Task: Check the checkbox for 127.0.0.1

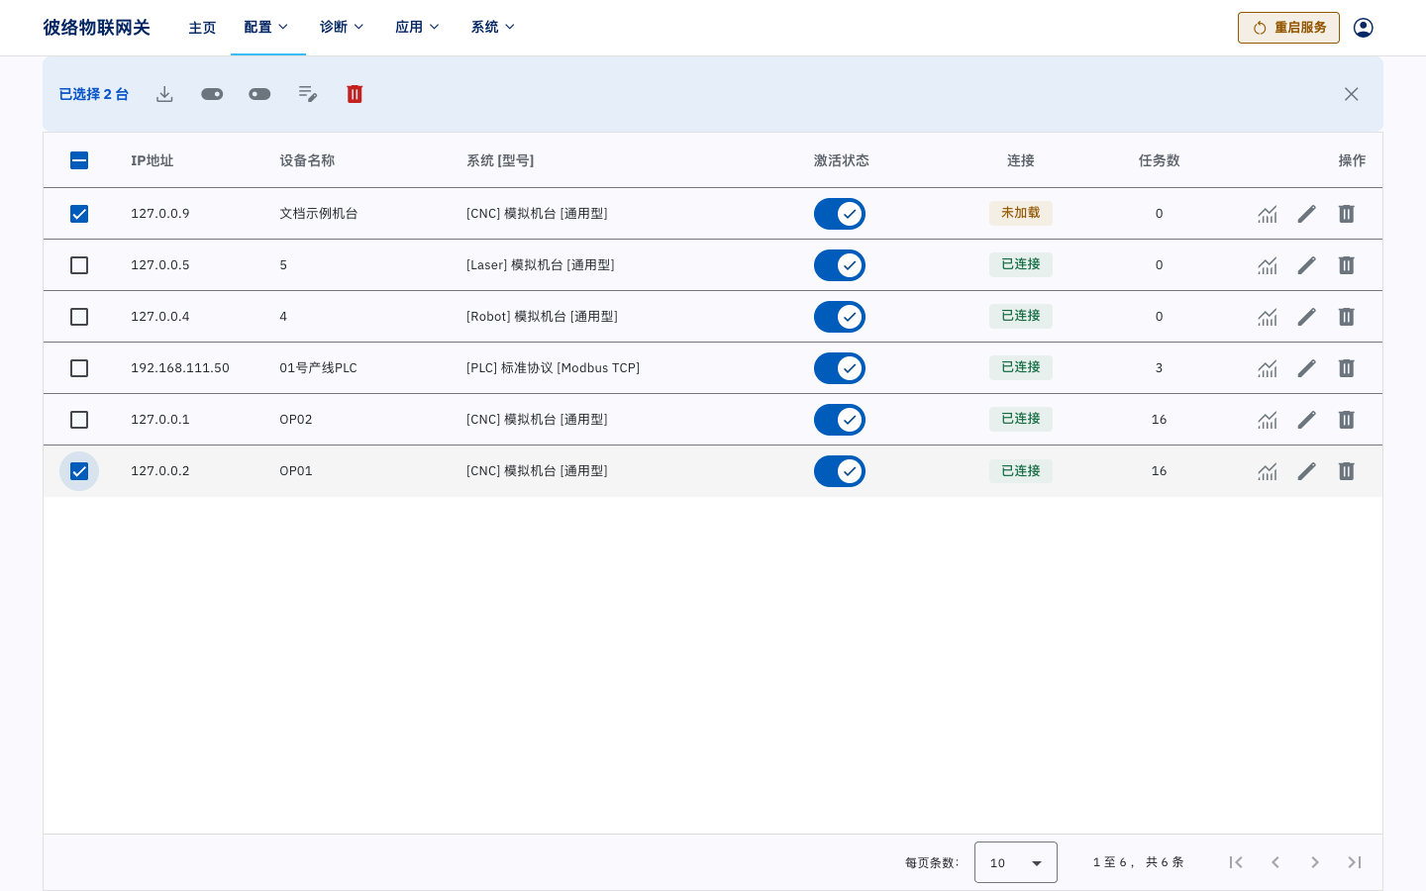Action: [79, 420]
